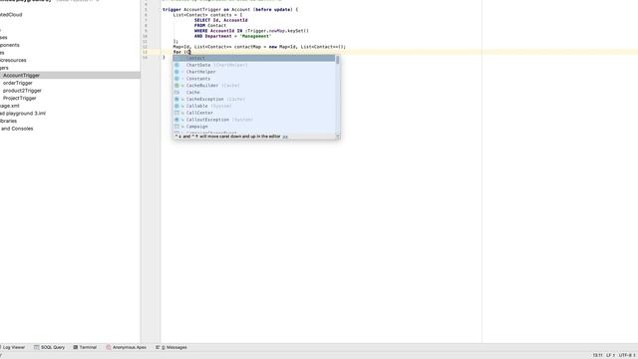Click the icon beside CacheException suggestion
Viewport: 638px width, 359px height.
(177, 100)
